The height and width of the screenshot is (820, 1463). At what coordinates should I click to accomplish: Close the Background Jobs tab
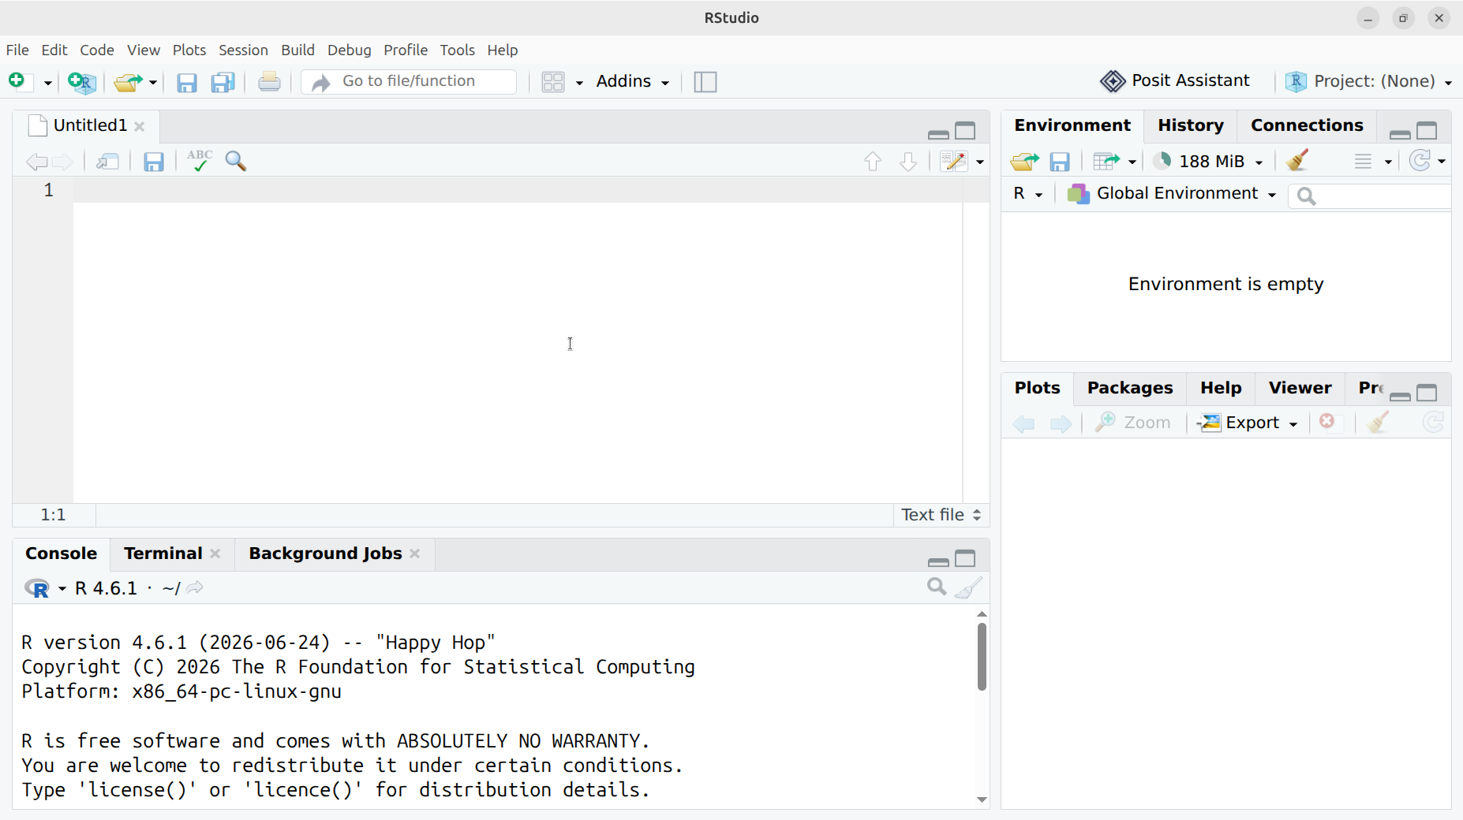click(415, 553)
